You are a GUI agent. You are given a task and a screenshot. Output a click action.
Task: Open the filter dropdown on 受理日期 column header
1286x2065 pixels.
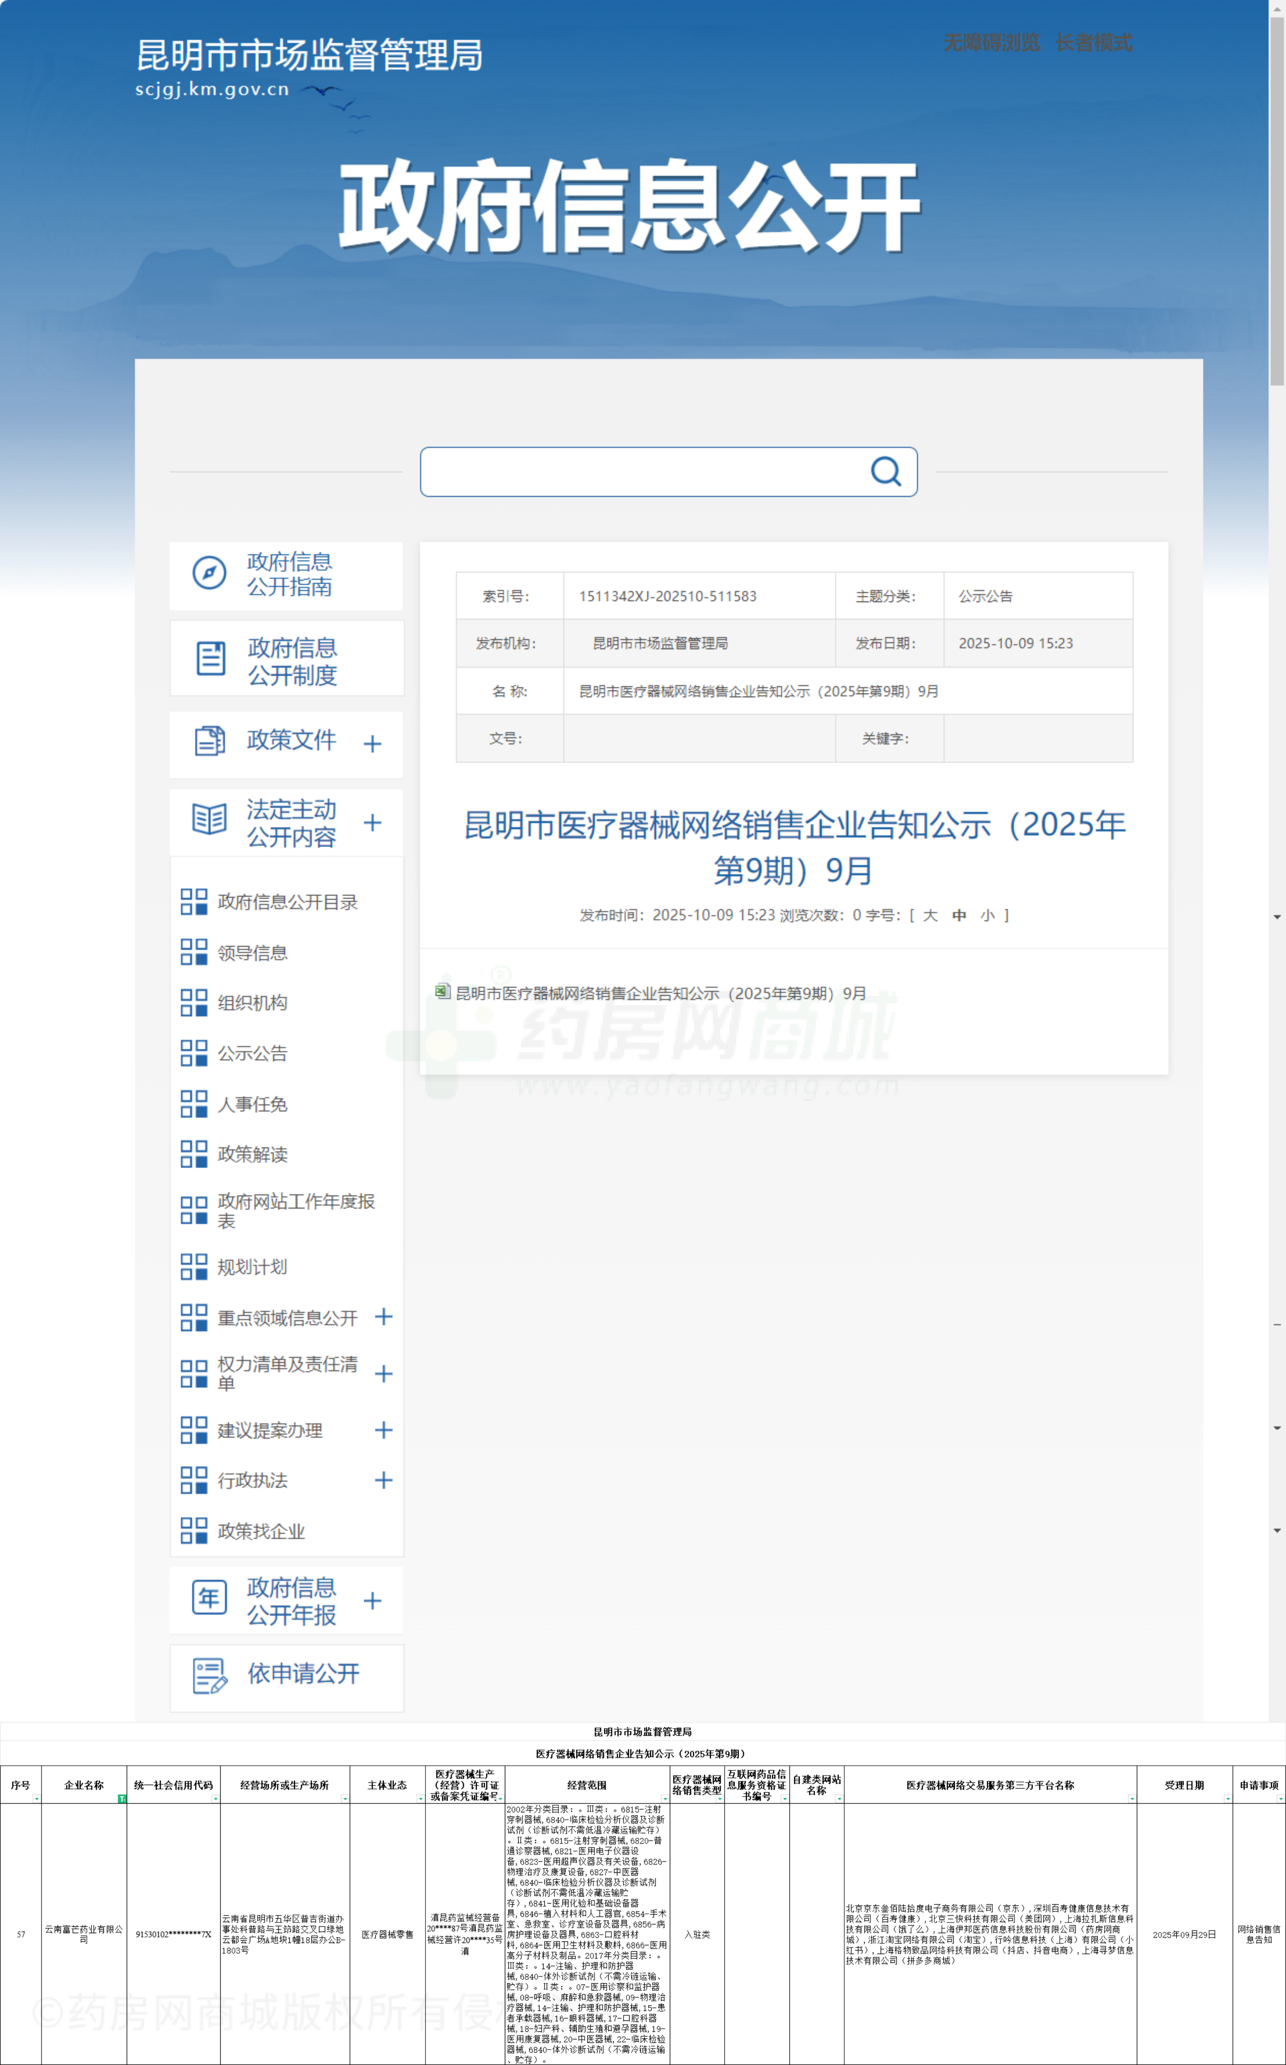click(x=1227, y=1799)
